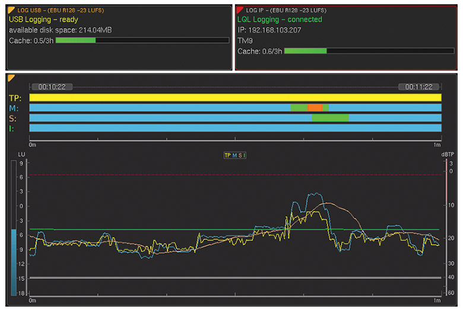Click the USB cache progress bar
The image size is (463, 312).
142,40
